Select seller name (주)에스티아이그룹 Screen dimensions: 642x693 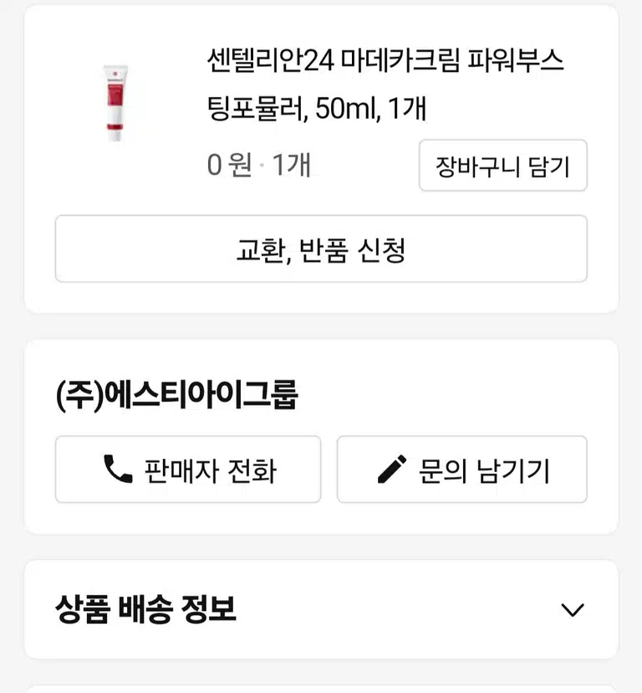(176, 395)
